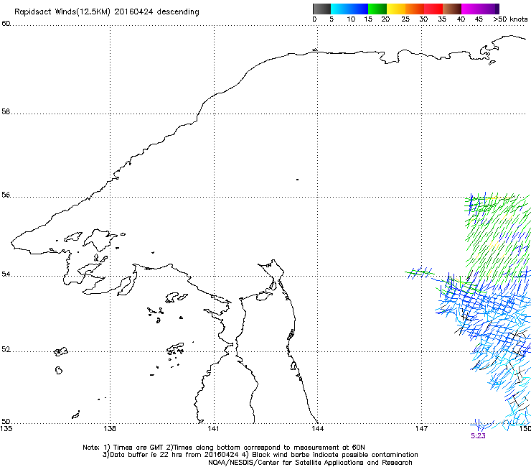The image size is (531, 467).
Task: Click the brown 35-40 knots legend segment
Action: coord(452,9)
